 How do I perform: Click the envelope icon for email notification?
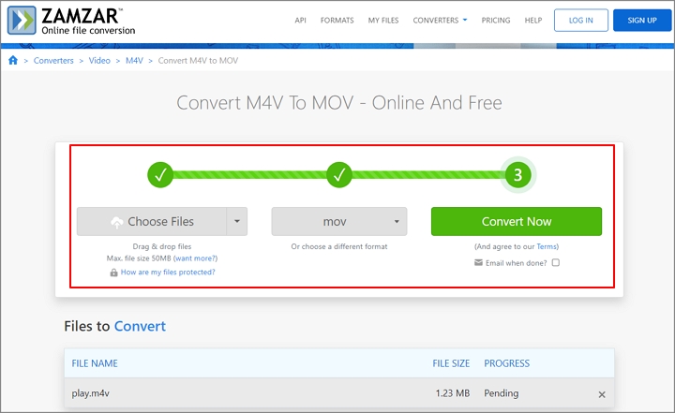[x=478, y=262]
